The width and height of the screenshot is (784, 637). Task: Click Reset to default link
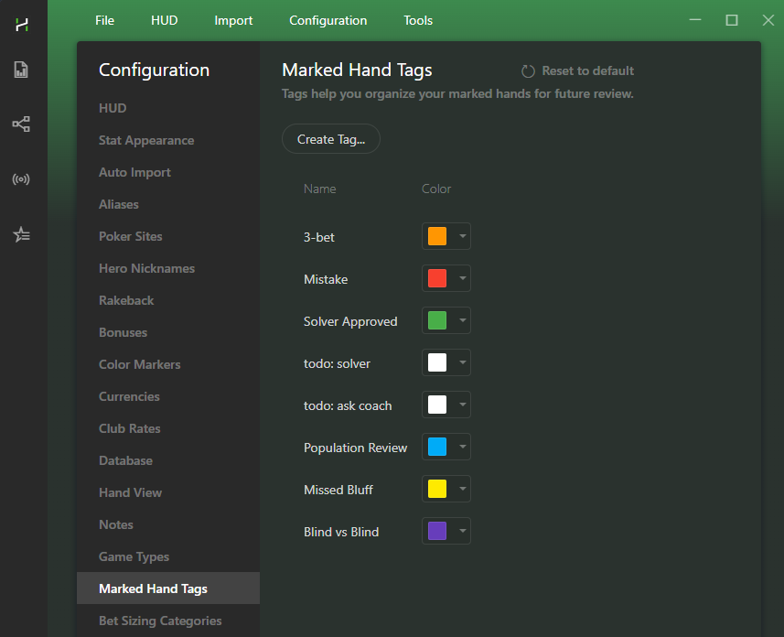pyautogui.click(x=587, y=71)
